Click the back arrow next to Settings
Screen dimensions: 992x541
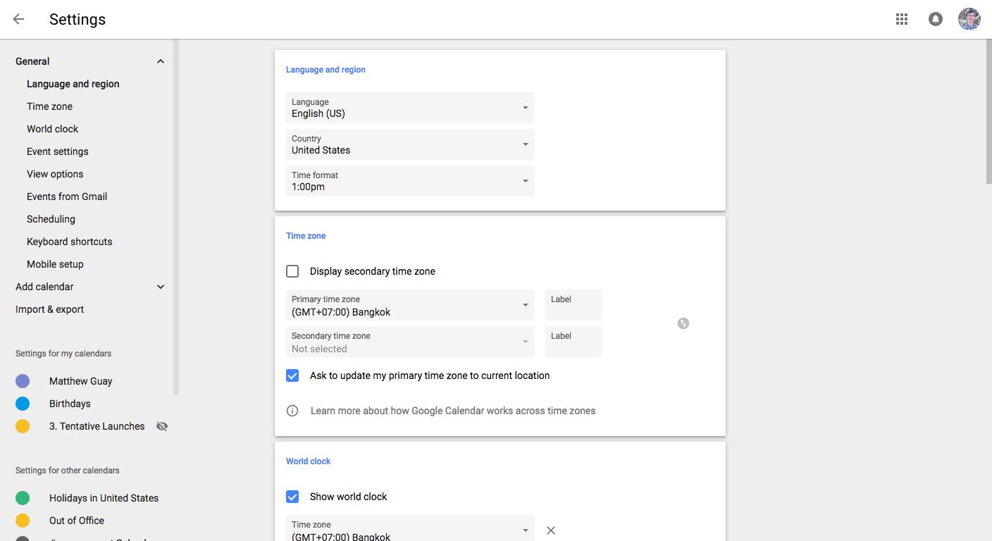pos(19,19)
